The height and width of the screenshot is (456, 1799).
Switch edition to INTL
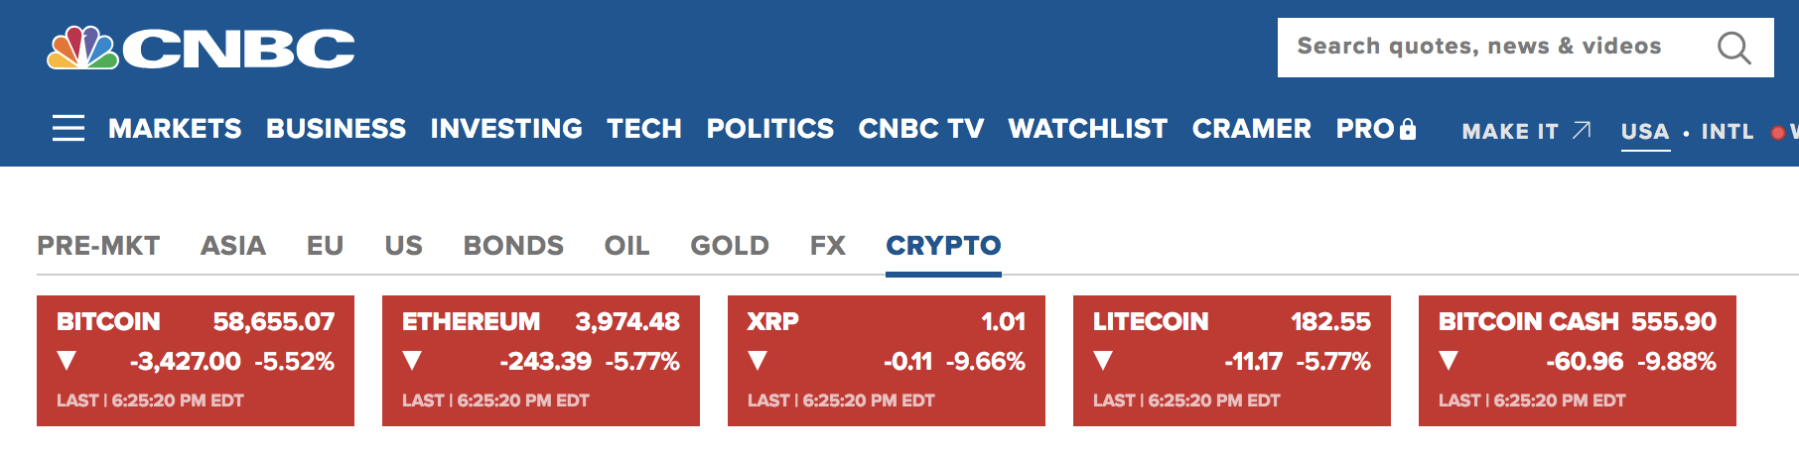(x=1727, y=131)
